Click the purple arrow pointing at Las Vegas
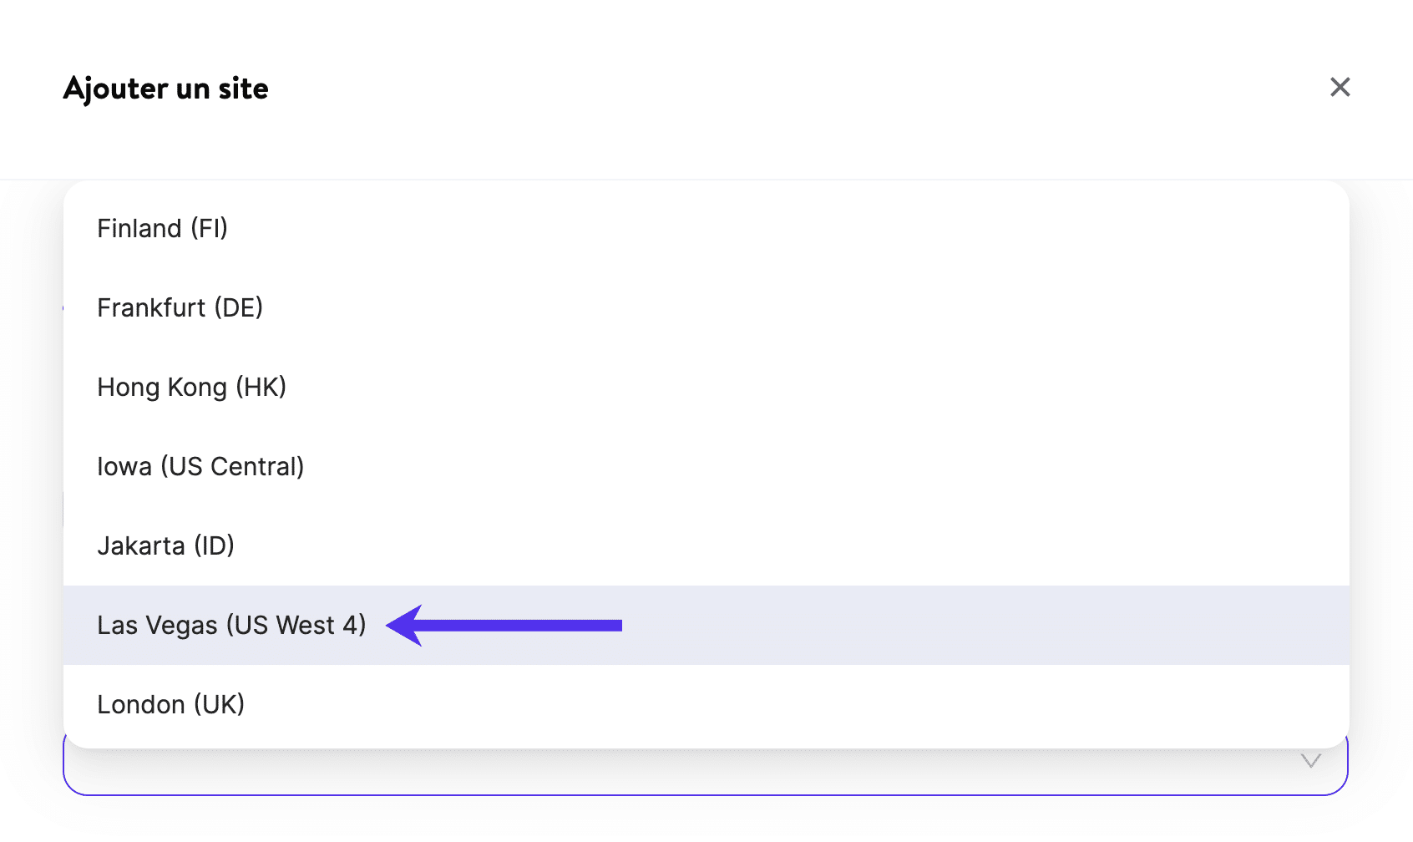 pyautogui.click(x=504, y=625)
